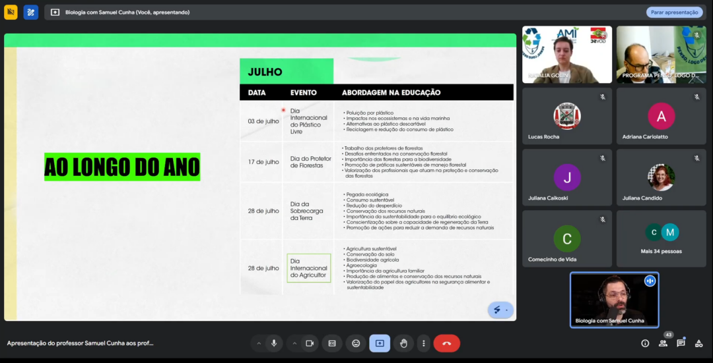The image size is (713, 363).
Task: Expand audio settings chevron beside microphone
Action: 257,343
